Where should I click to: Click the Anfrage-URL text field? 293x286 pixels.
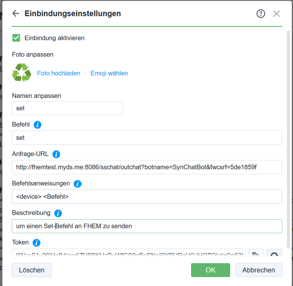pyautogui.click(x=147, y=167)
